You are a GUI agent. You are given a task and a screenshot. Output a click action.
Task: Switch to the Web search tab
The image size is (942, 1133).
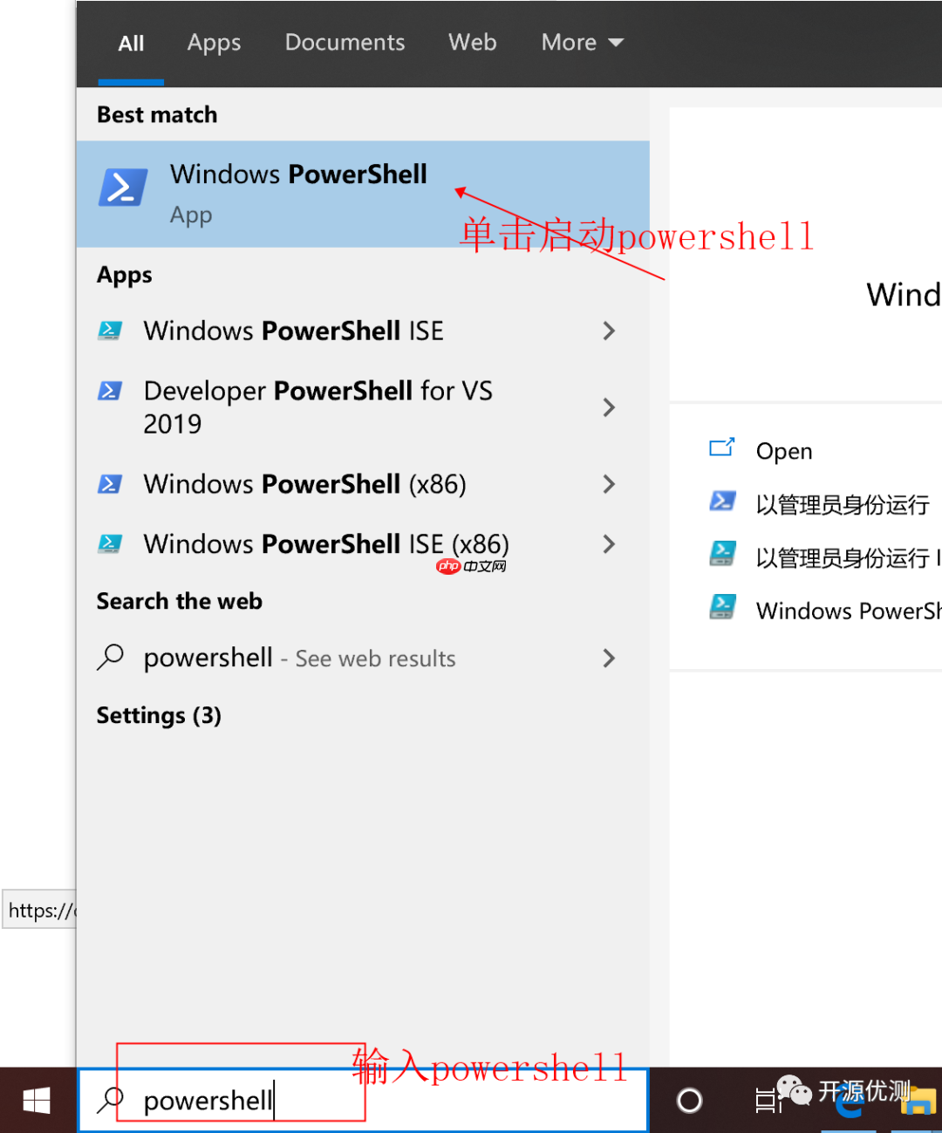[472, 42]
